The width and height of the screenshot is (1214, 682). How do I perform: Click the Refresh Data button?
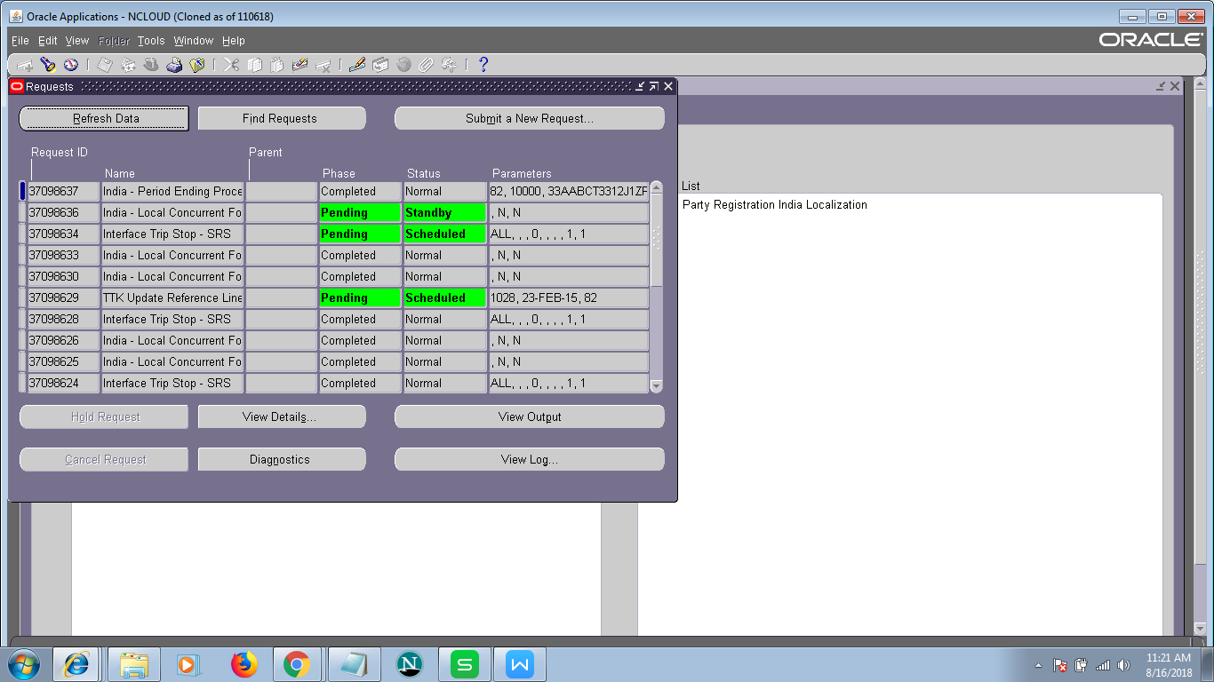[x=104, y=118]
